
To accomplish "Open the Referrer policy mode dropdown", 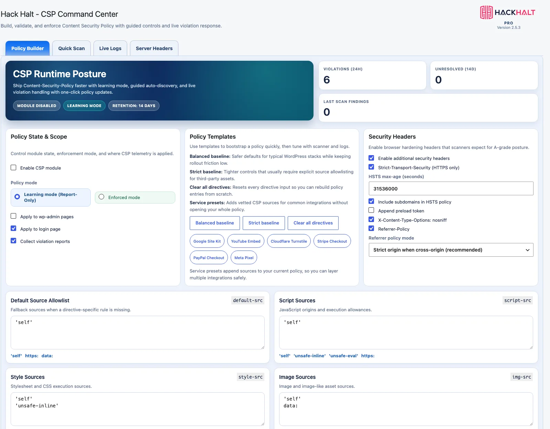I will [x=451, y=250].
